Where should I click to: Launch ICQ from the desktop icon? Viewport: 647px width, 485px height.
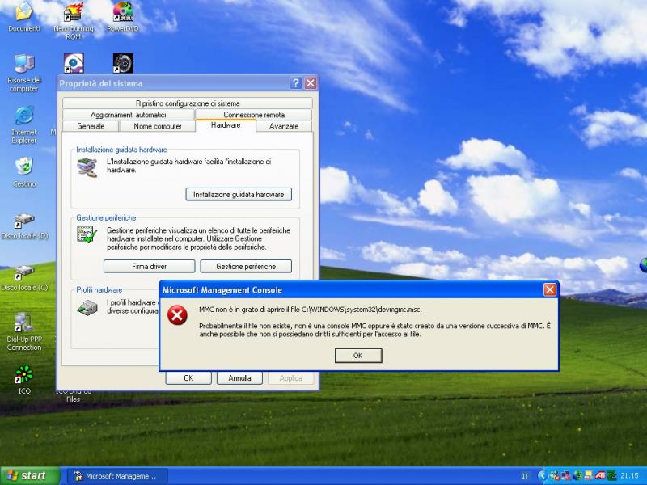click(x=24, y=379)
